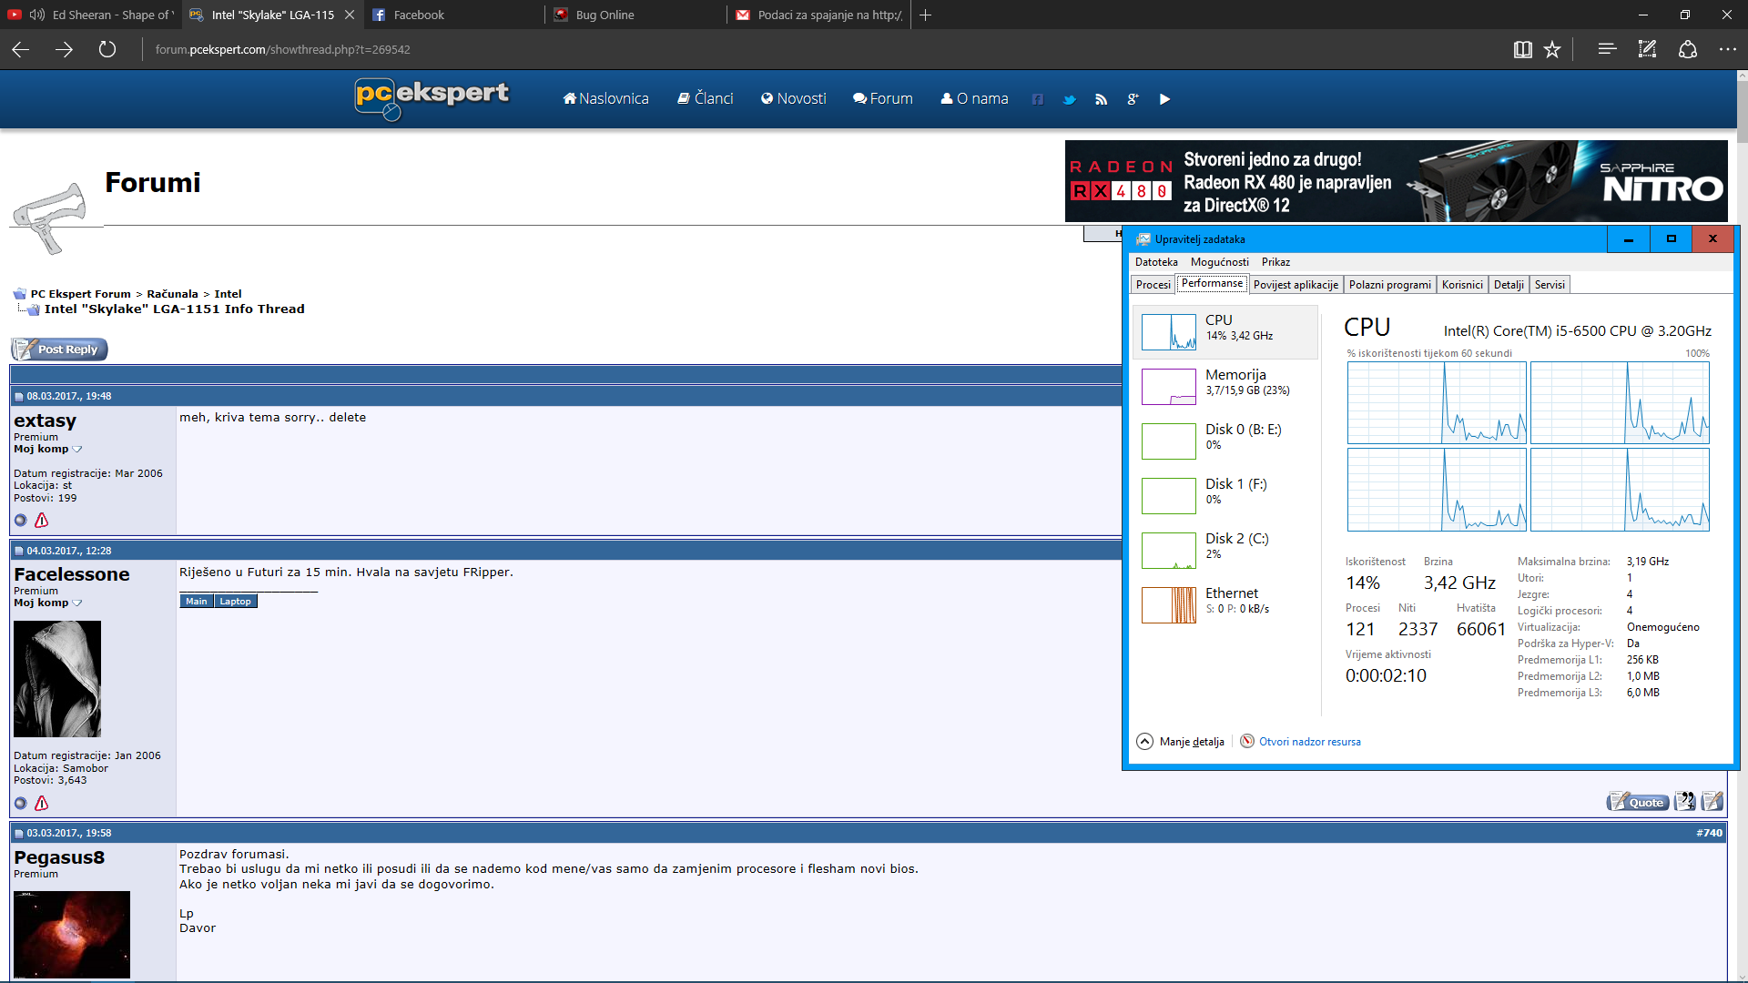This screenshot has width=1748, height=983.
Task: Open Otvori nadzor resursa link
Action: [x=1309, y=742]
